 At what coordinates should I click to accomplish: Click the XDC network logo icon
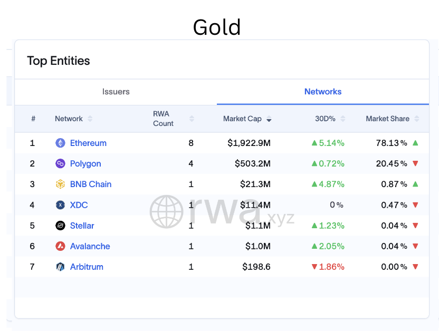60,205
